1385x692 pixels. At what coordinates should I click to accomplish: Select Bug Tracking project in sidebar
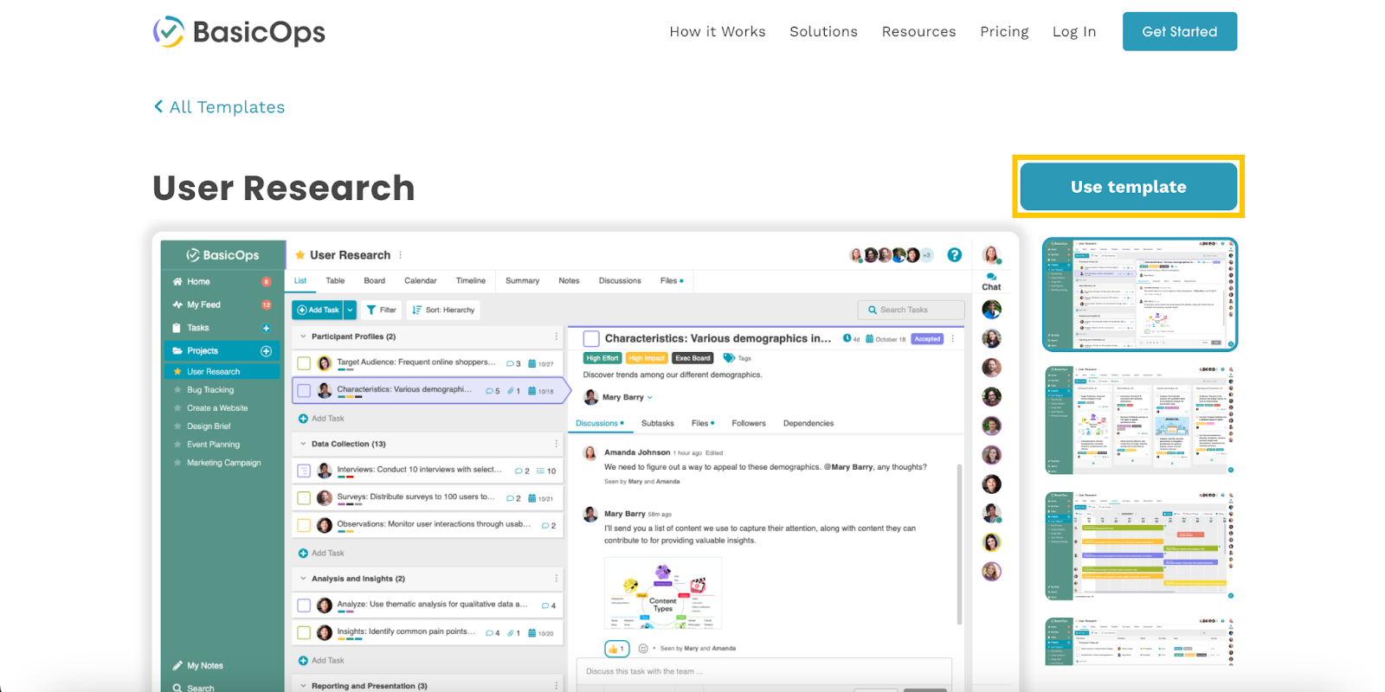pyautogui.click(x=210, y=390)
